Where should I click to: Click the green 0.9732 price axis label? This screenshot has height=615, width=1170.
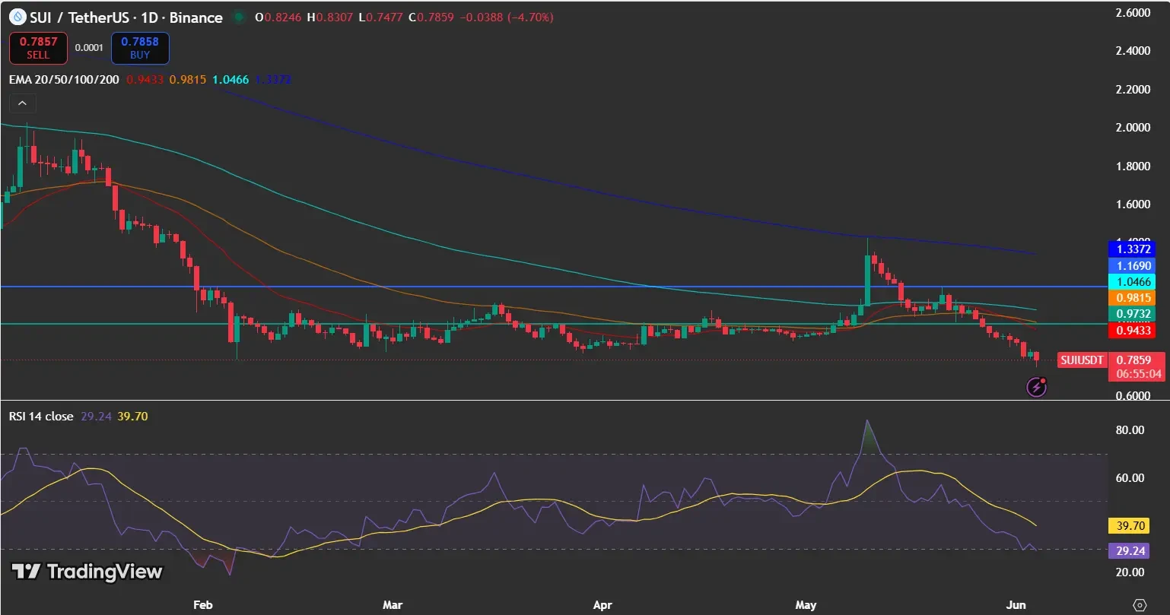point(1131,314)
